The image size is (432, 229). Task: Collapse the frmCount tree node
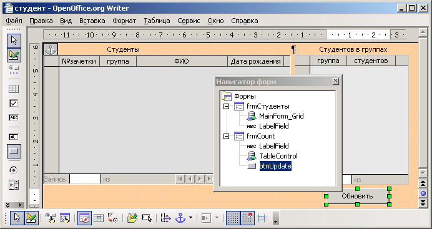tap(226, 136)
